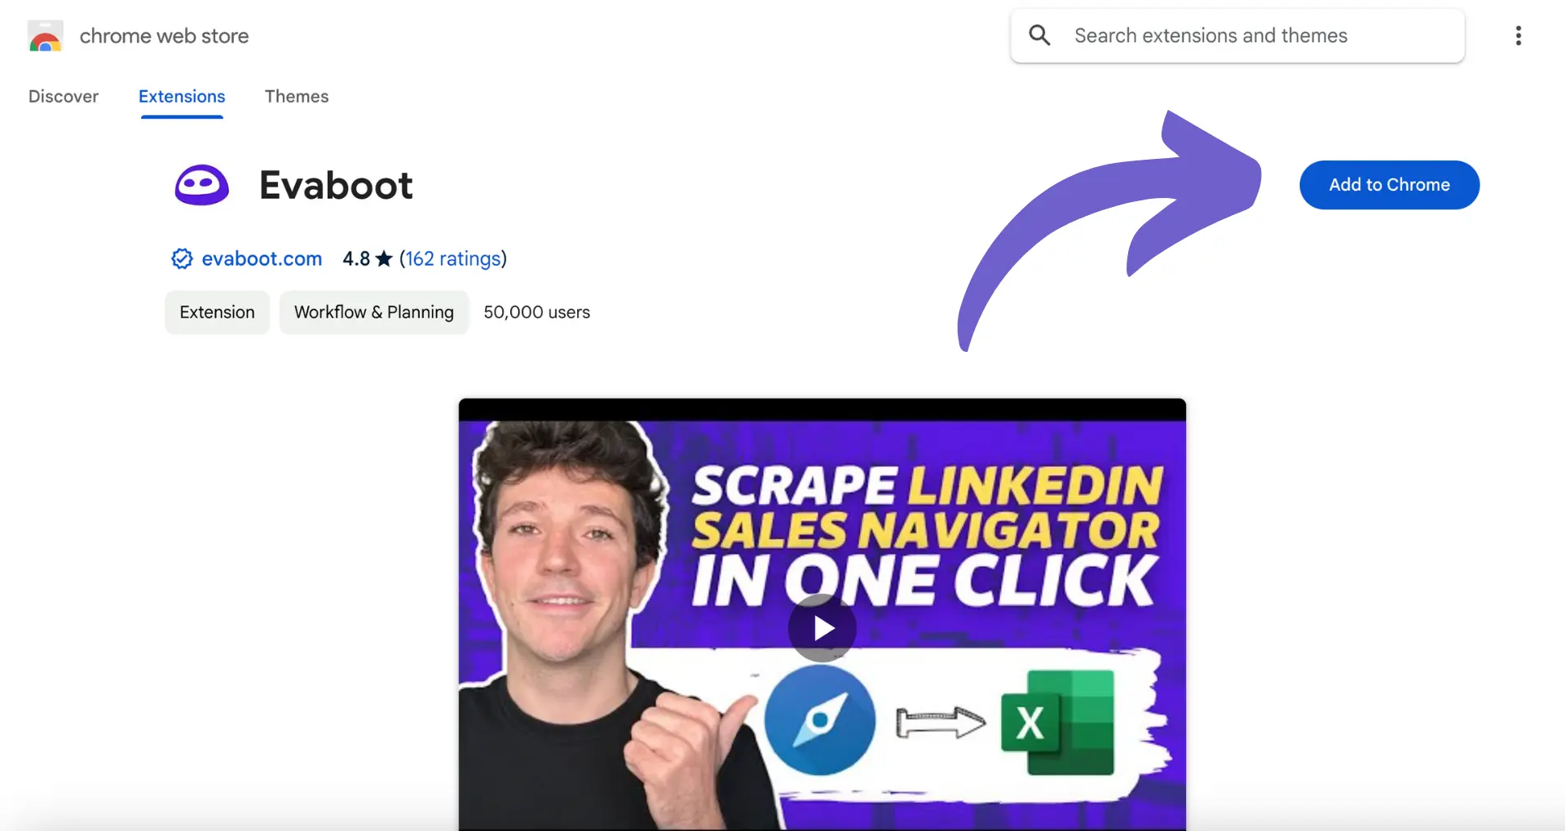Image resolution: width=1565 pixels, height=831 pixels.
Task: View the 162 ratings link
Action: [454, 259]
